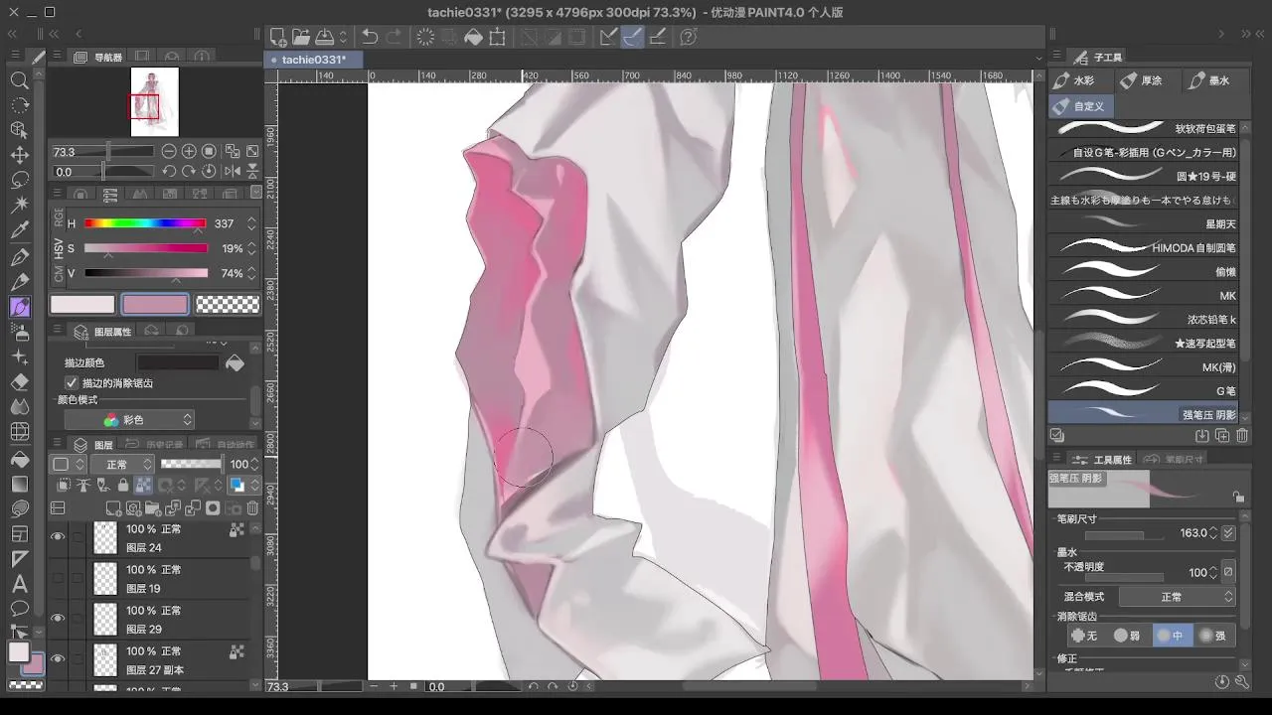This screenshot has height=715, width=1272.
Task: Select the Balloon speech bubble tool
Action: (x=19, y=608)
